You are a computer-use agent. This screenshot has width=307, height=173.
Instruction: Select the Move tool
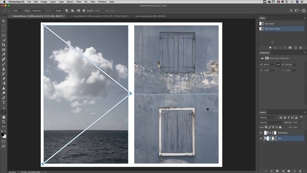click(x=3, y=21)
